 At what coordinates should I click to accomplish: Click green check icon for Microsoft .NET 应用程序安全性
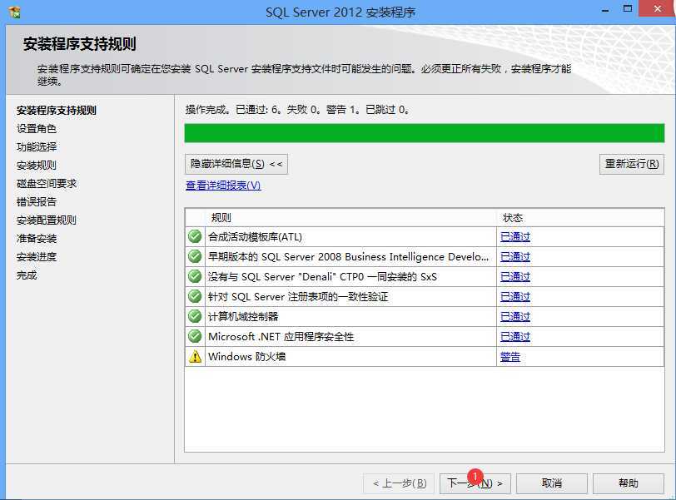(x=195, y=336)
